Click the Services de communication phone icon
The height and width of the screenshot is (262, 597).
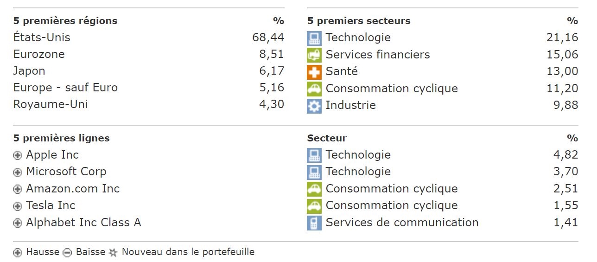[314, 223]
